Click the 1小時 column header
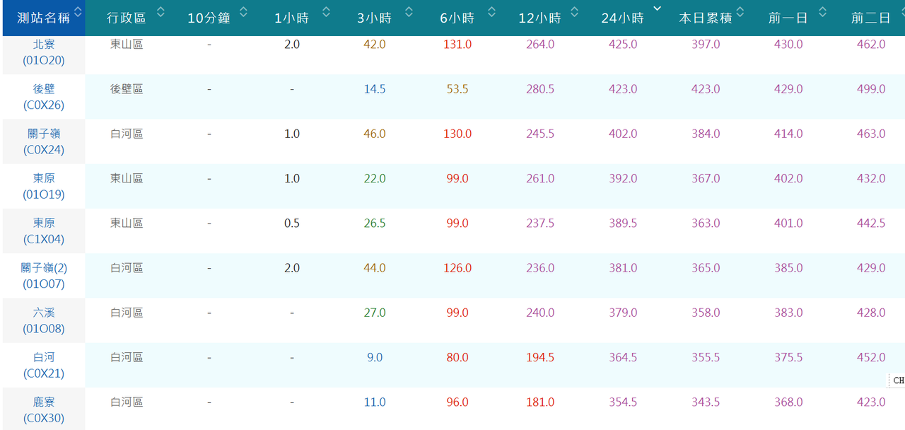Image resolution: width=905 pixels, height=430 pixels. (x=292, y=18)
